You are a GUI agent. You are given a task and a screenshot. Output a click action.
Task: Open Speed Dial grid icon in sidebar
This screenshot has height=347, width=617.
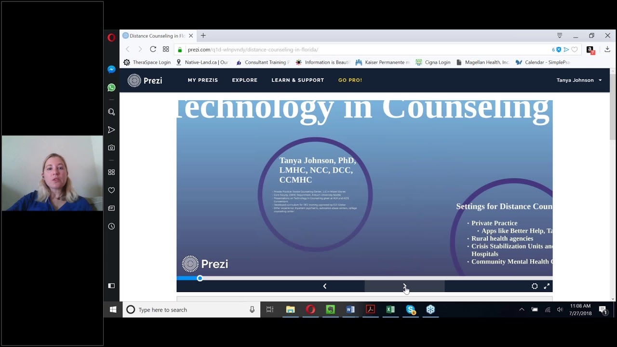[111, 172]
